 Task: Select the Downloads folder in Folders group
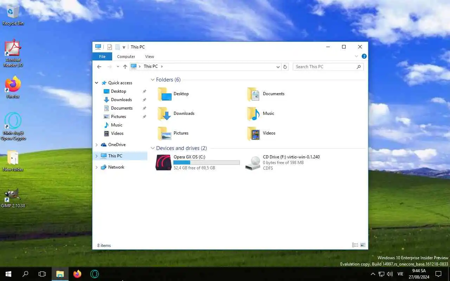[176, 113]
